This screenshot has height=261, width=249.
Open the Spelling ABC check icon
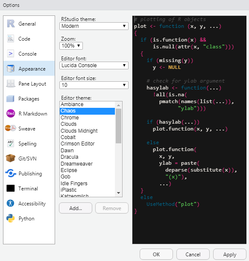coord(11,143)
